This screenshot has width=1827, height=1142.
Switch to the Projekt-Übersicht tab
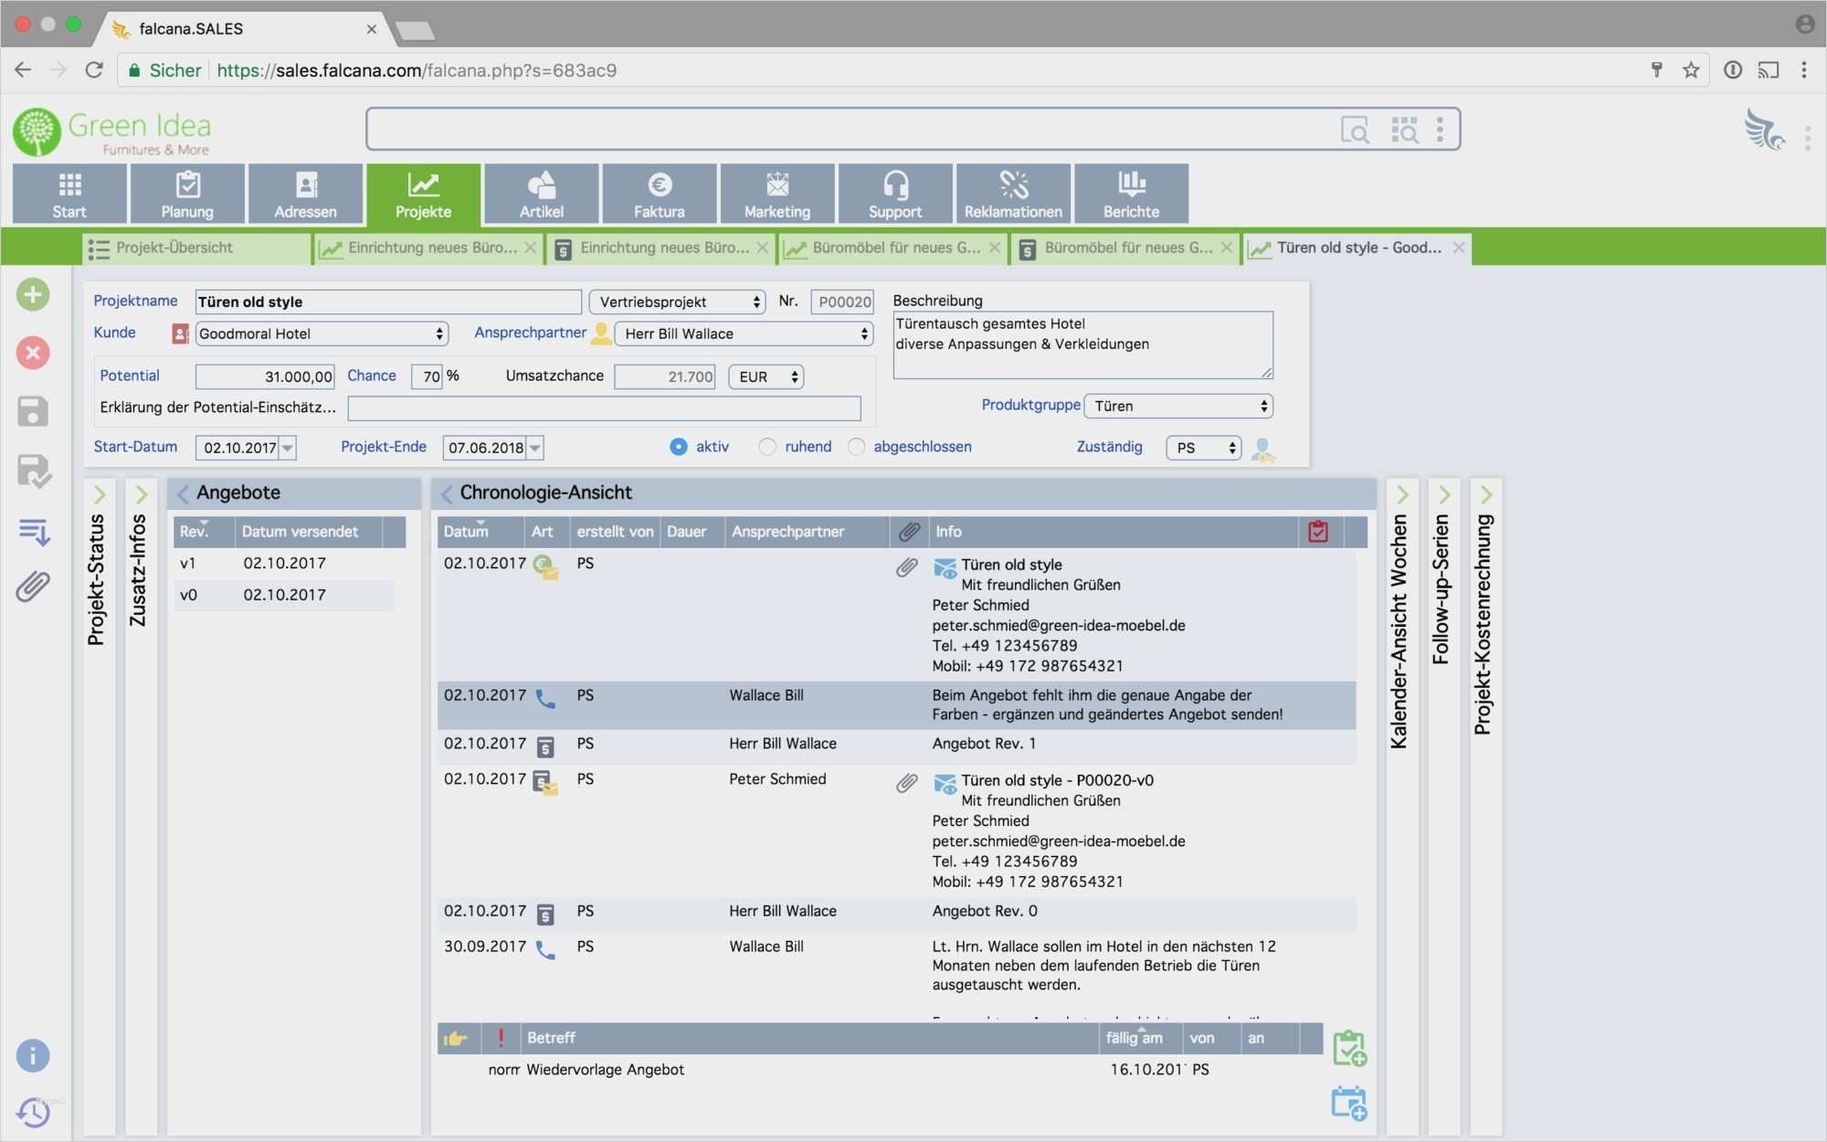(174, 248)
